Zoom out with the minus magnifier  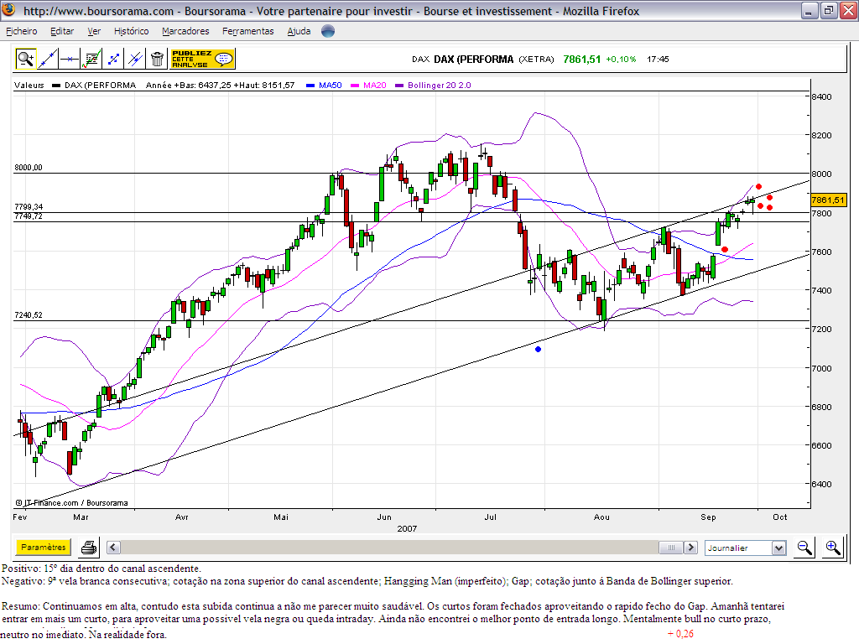tap(804, 547)
